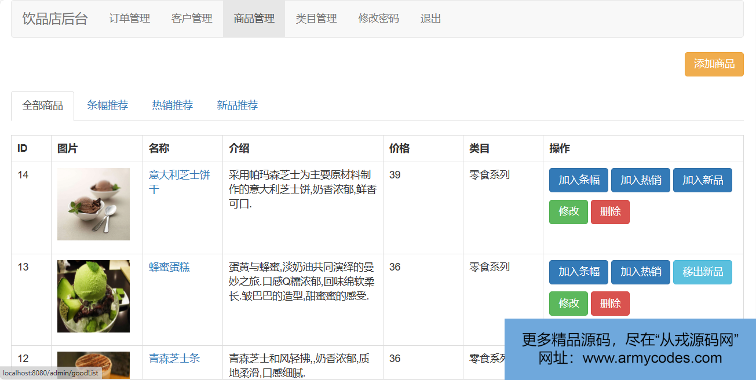This screenshot has height=380, width=756.
Task: Click the 蜂蜜蛋糕 green ice cream thumbnail
Action: pyautogui.click(x=93, y=296)
